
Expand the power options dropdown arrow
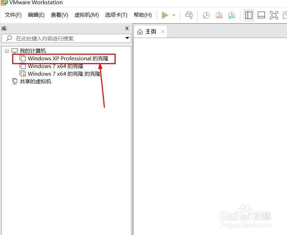tap(174, 15)
